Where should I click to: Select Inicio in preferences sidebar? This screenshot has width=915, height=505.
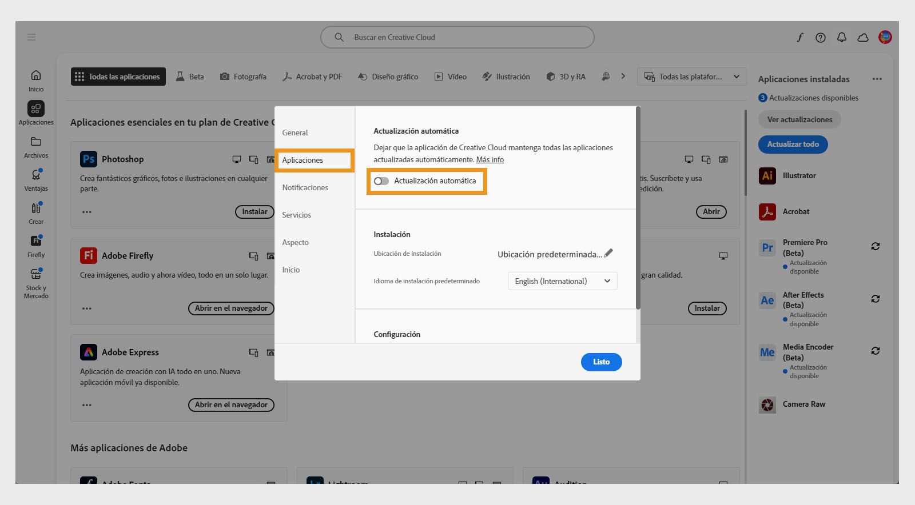[291, 270]
